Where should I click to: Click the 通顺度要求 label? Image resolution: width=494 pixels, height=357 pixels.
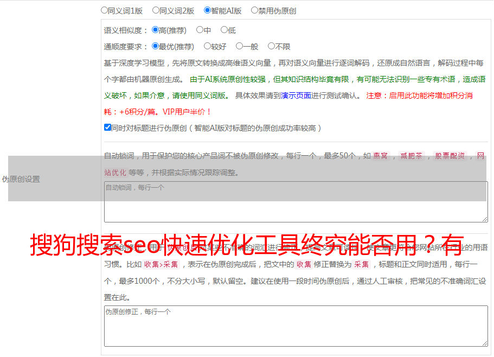tap(125, 47)
